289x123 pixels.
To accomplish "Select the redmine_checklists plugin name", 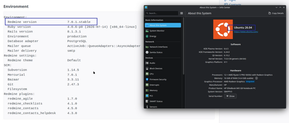I will tap(25, 104).
